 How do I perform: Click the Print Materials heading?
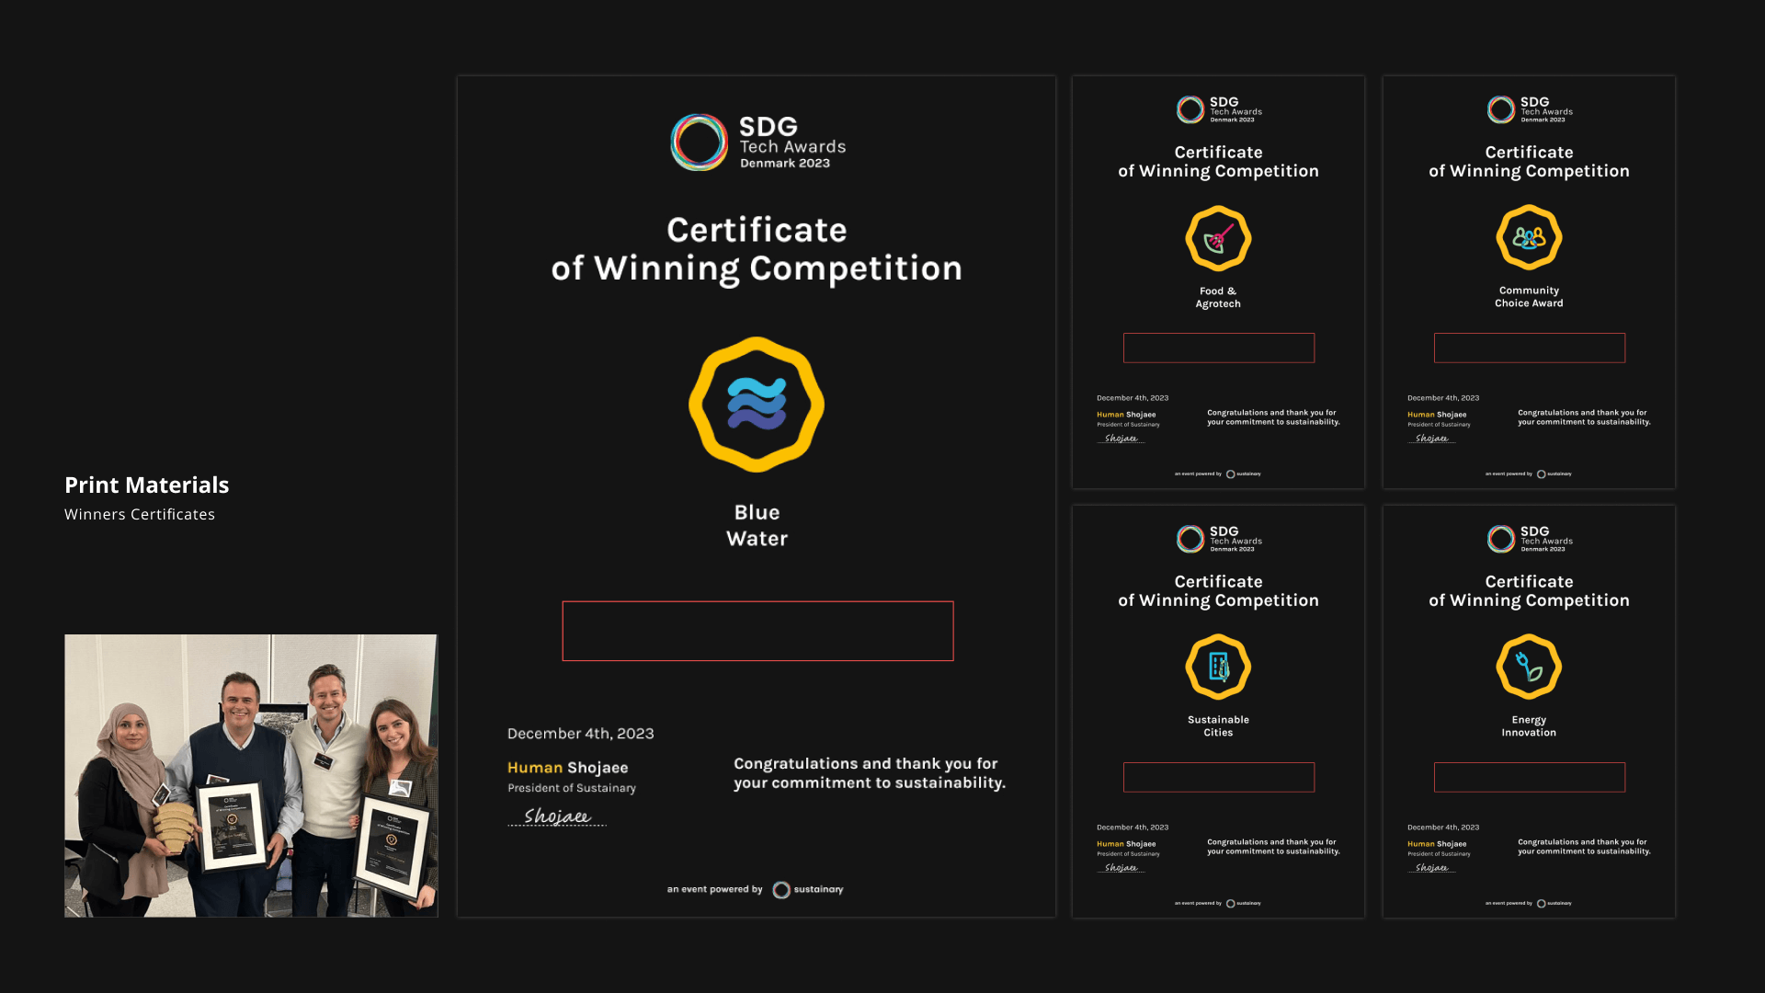[x=147, y=485]
